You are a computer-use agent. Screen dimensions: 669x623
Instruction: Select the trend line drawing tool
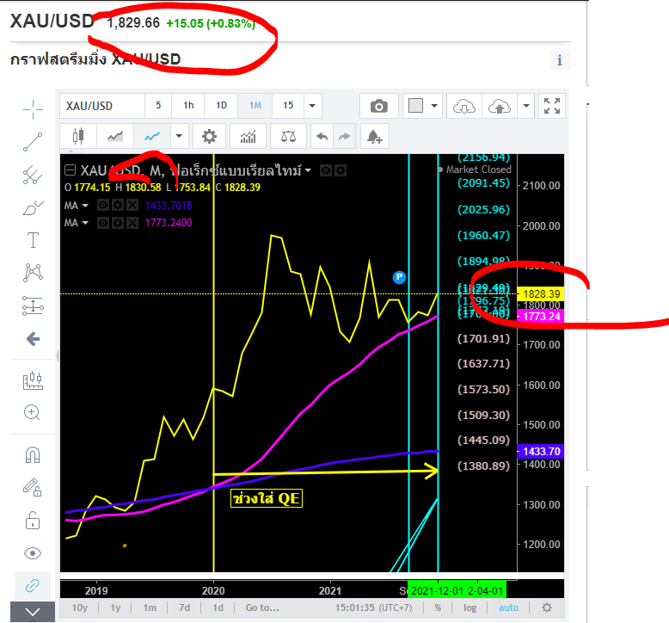pos(33,142)
